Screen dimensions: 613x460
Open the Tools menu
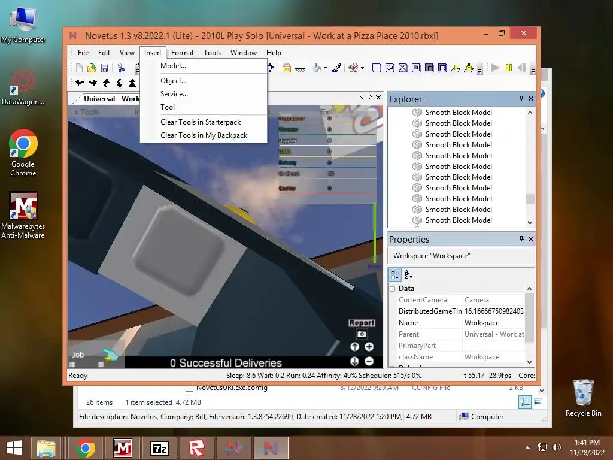pos(212,53)
